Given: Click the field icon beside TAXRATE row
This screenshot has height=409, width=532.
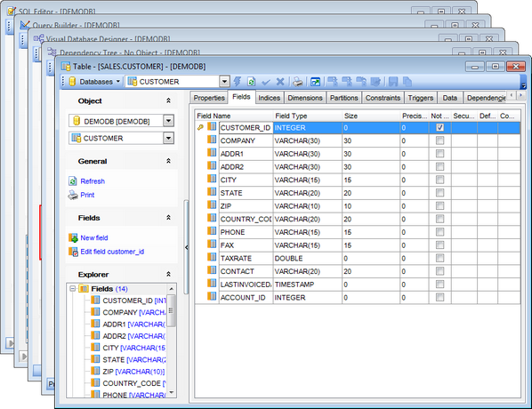Looking at the screenshot, I should (x=212, y=258).
